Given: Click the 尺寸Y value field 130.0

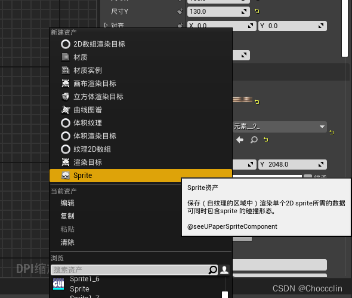Looking at the screenshot, I should [218, 11].
